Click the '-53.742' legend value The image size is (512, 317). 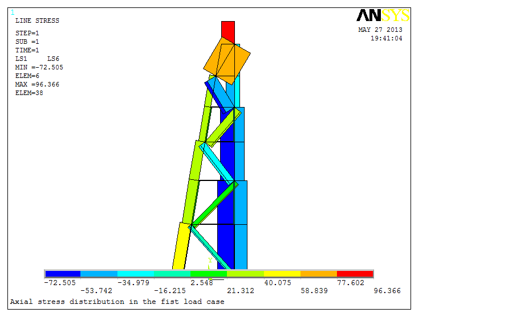pos(96,291)
